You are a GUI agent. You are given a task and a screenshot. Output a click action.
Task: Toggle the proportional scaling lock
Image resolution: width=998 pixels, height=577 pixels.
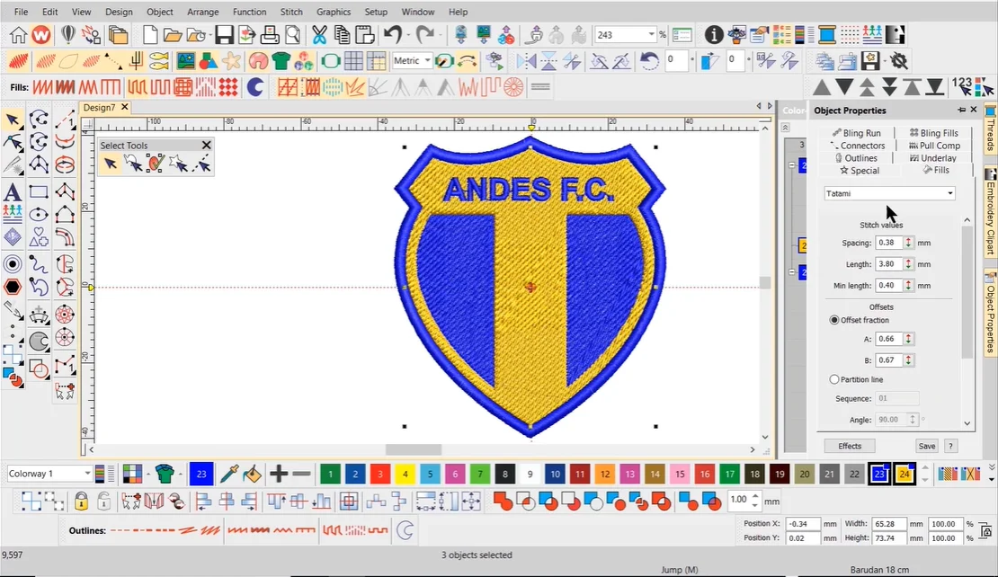[985, 530]
